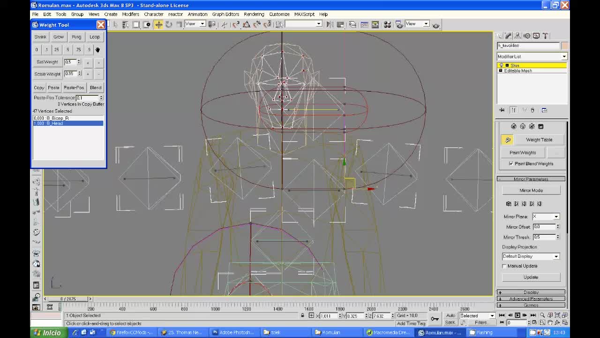The image size is (600, 338).
Task: Open the Layer Manager icon
Action: pos(352,24)
